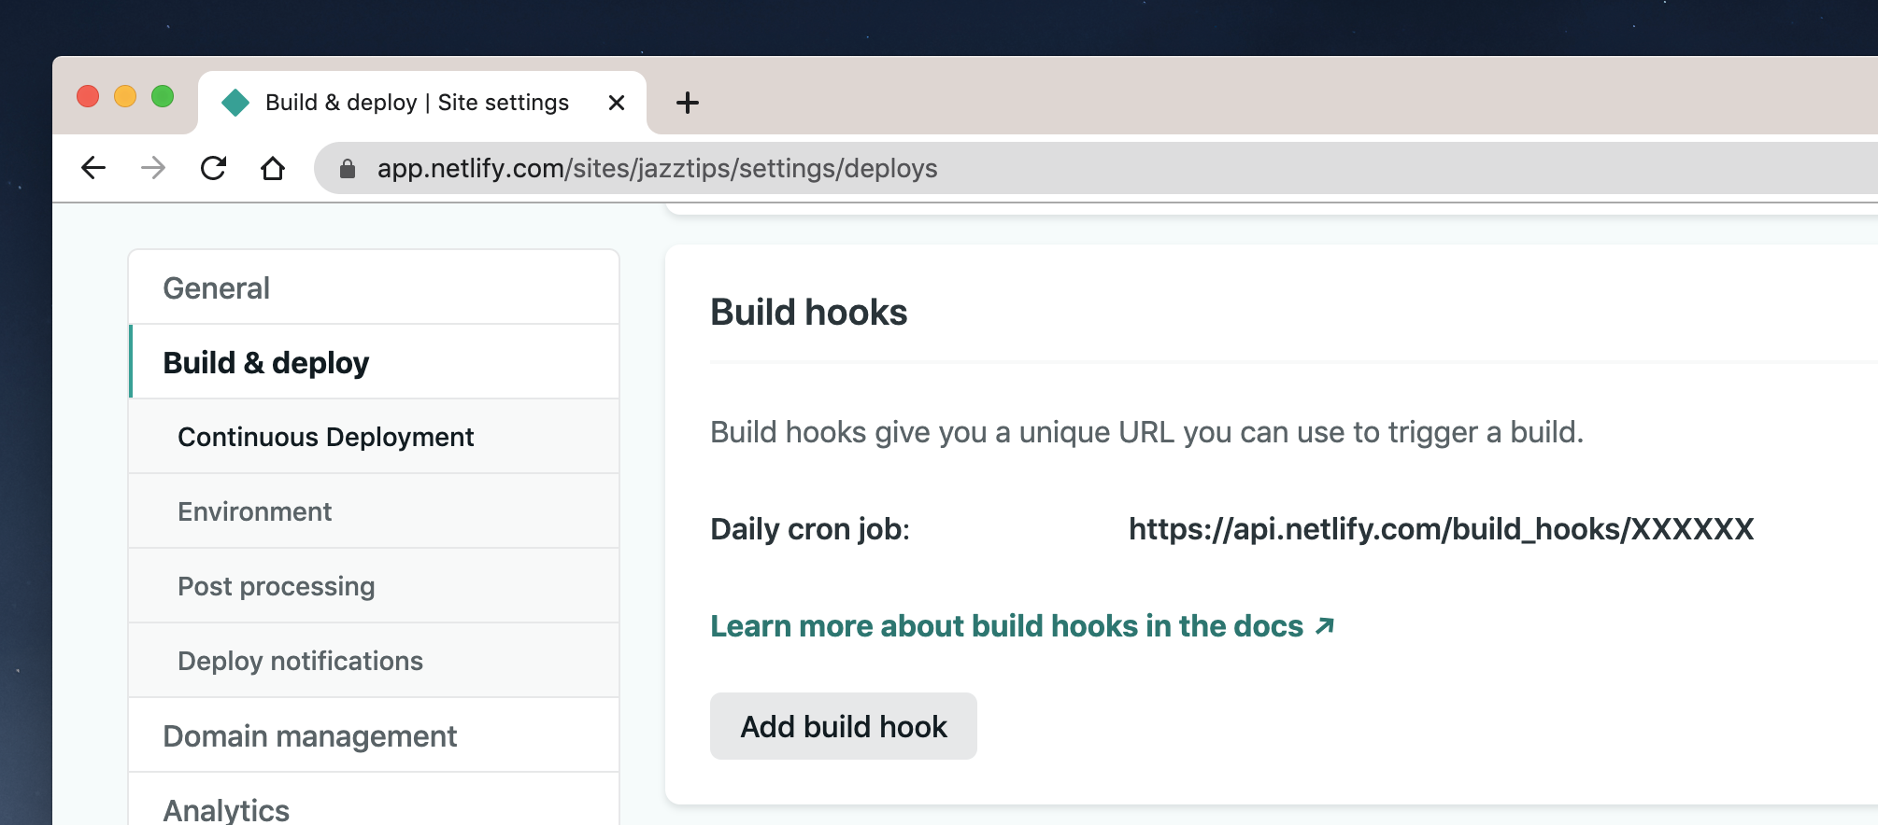Click the Add build hook button

(x=844, y=726)
